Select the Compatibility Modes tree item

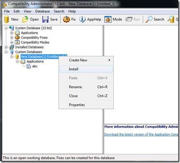(x=35, y=42)
